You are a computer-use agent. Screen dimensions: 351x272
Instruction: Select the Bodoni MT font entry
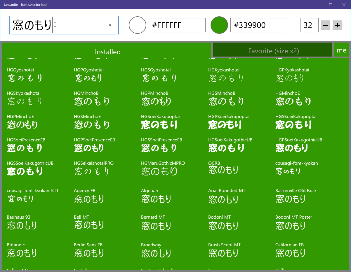coord(223,222)
